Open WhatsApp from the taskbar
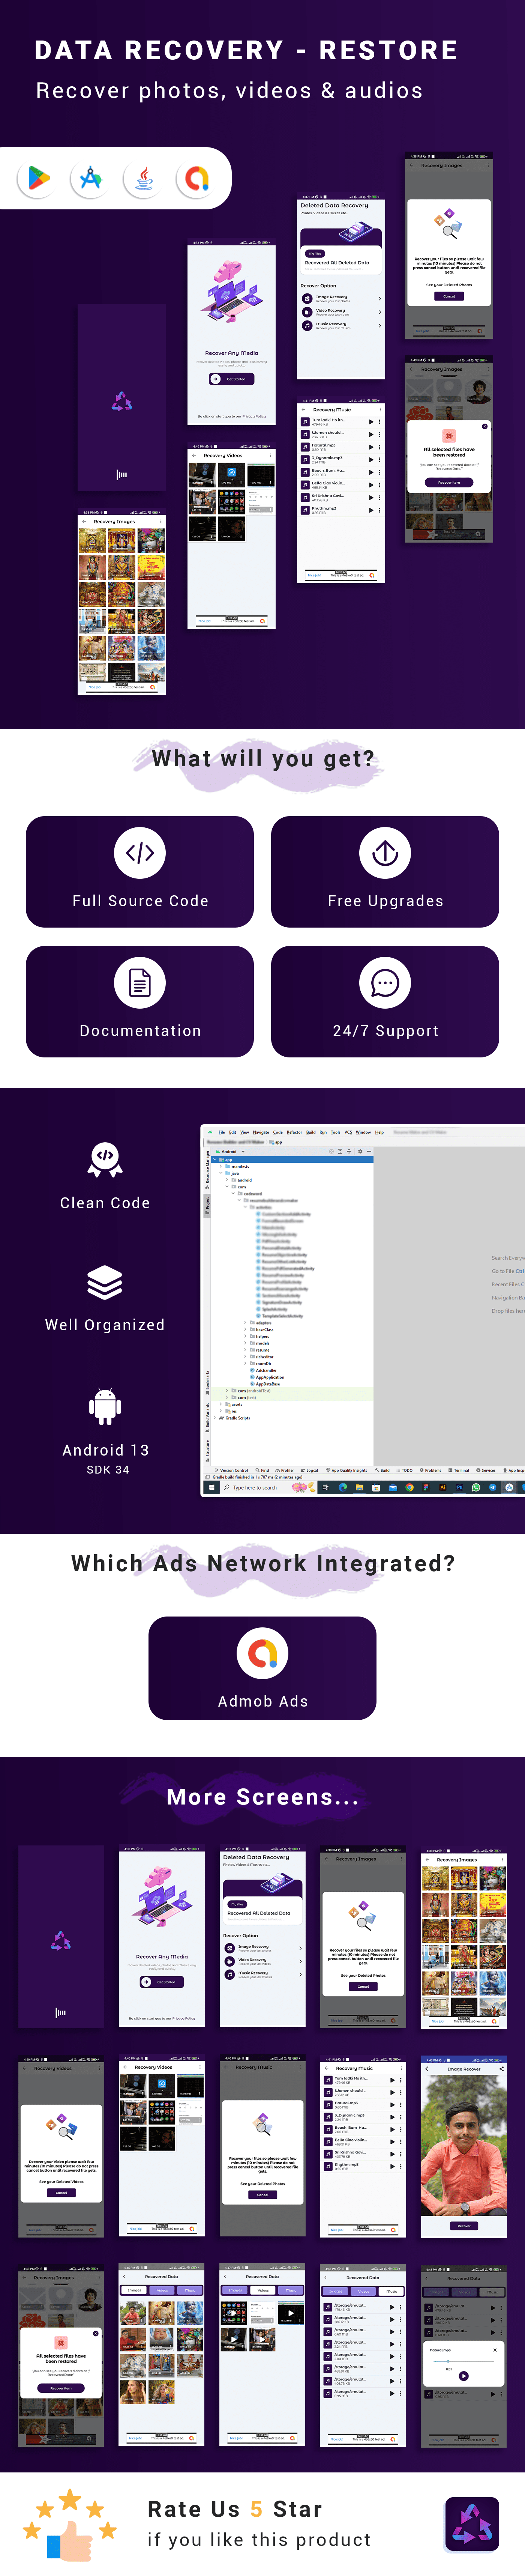The width and height of the screenshot is (525, 2576). tap(476, 1487)
